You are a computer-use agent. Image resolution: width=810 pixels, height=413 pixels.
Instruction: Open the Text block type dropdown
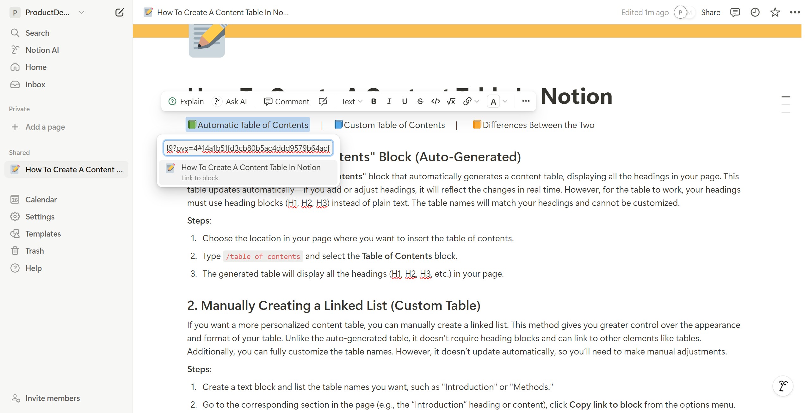click(x=351, y=102)
